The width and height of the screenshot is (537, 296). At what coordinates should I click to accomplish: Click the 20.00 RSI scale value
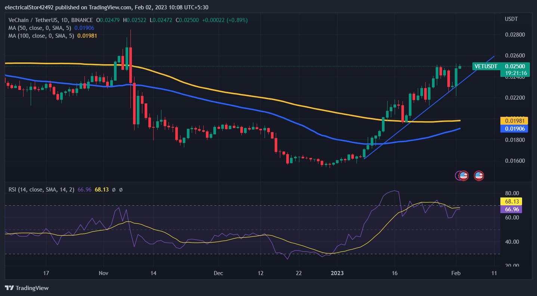[512, 266]
